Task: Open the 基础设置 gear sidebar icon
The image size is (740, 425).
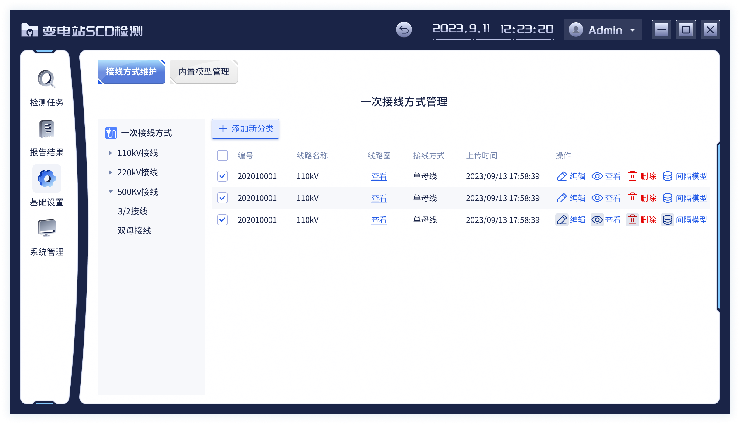Action: [46, 178]
